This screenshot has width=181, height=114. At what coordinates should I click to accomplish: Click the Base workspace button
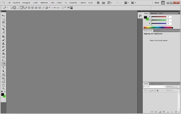pyautogui.click(x=157, y=3)
